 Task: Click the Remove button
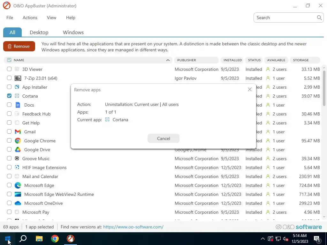coord(19,46)
